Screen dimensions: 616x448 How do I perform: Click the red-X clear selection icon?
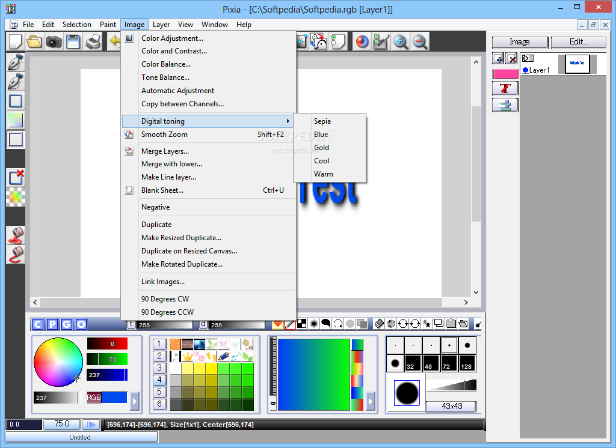click(x=15, y=178)
